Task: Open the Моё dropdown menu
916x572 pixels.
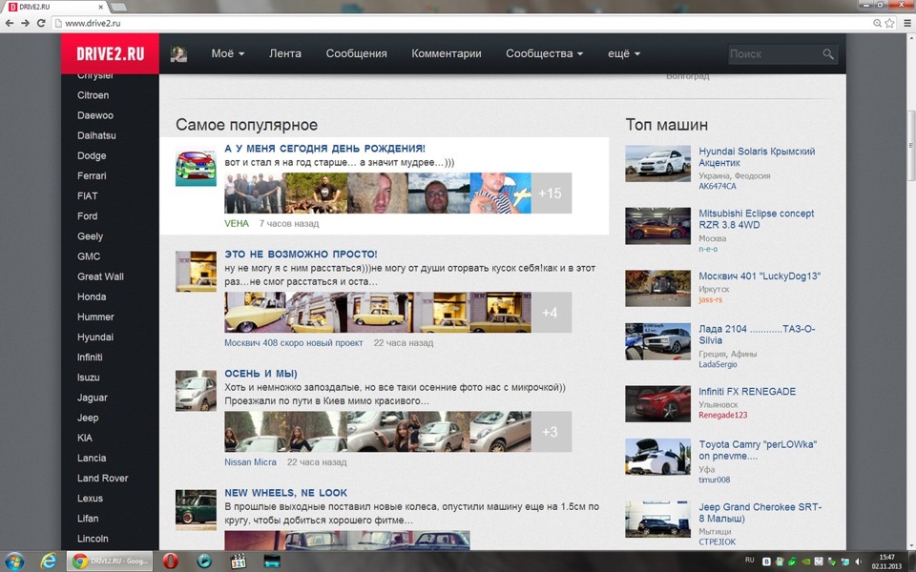Action: (x=228, y=53)
